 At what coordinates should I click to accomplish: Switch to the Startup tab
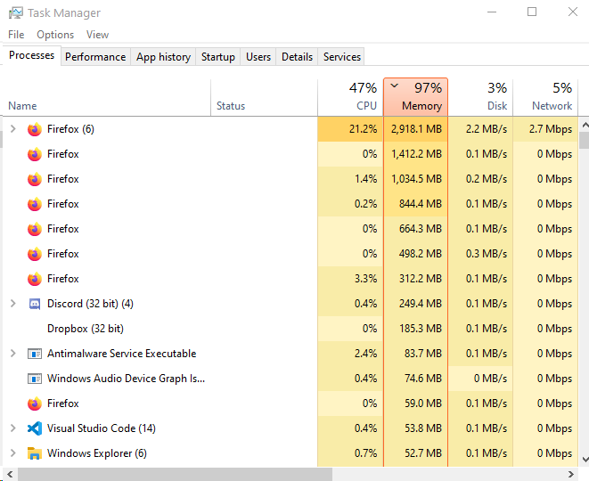[218, 57]
